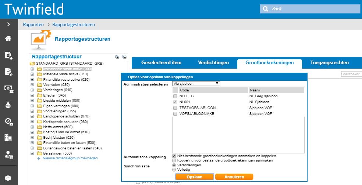Click the user with calculator sidebar icon
The height and width of the screenshot is (185, 362).
[x=8, y=155]
